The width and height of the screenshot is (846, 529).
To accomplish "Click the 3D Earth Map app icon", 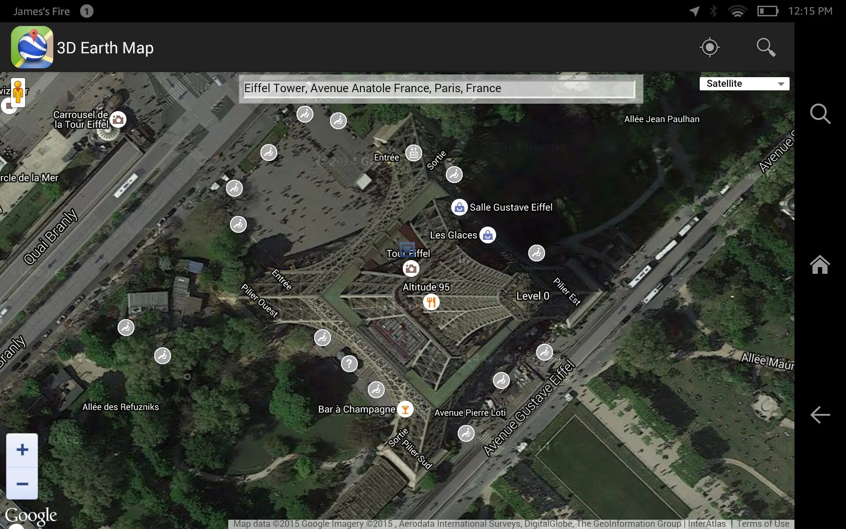I will [32, 48].
